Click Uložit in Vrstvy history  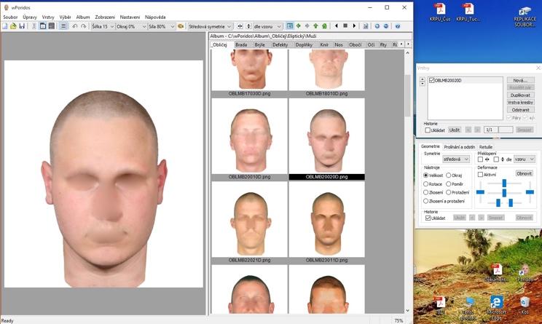455,130
